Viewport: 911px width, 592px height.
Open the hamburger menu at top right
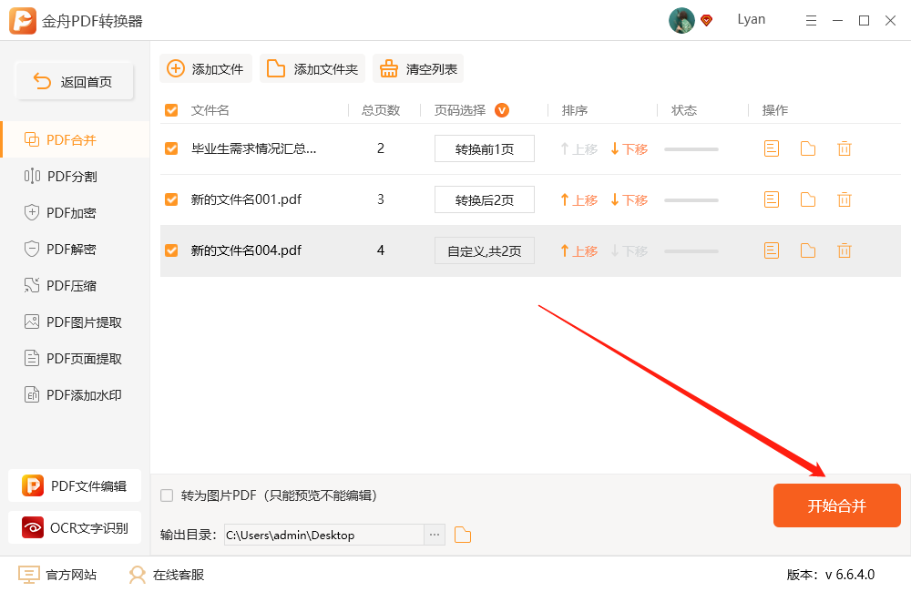(x=811, y=19)
